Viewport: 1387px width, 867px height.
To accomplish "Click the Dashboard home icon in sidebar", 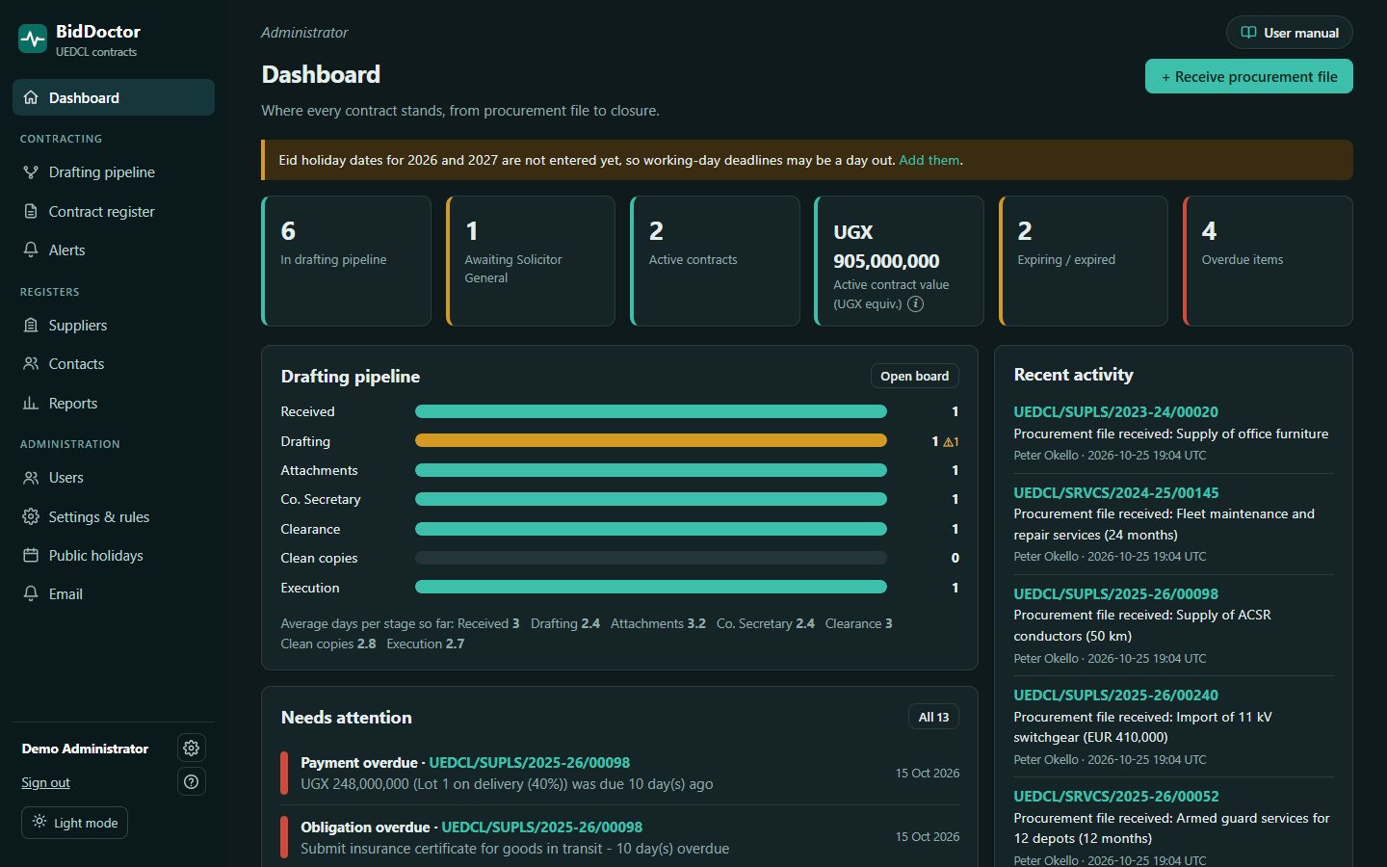I will (31, 97).
